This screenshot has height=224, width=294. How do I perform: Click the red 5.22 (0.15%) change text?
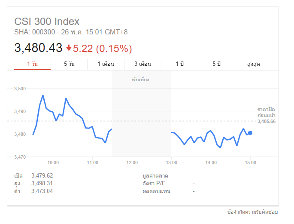click(x=102, y=48)
